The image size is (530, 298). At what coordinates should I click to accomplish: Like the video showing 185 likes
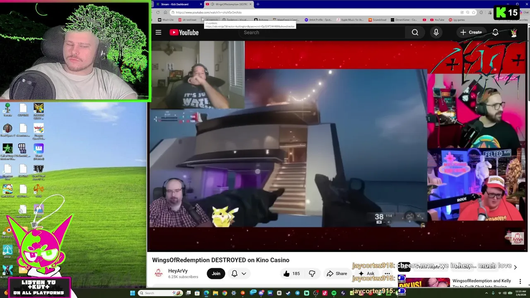[291, 274]
